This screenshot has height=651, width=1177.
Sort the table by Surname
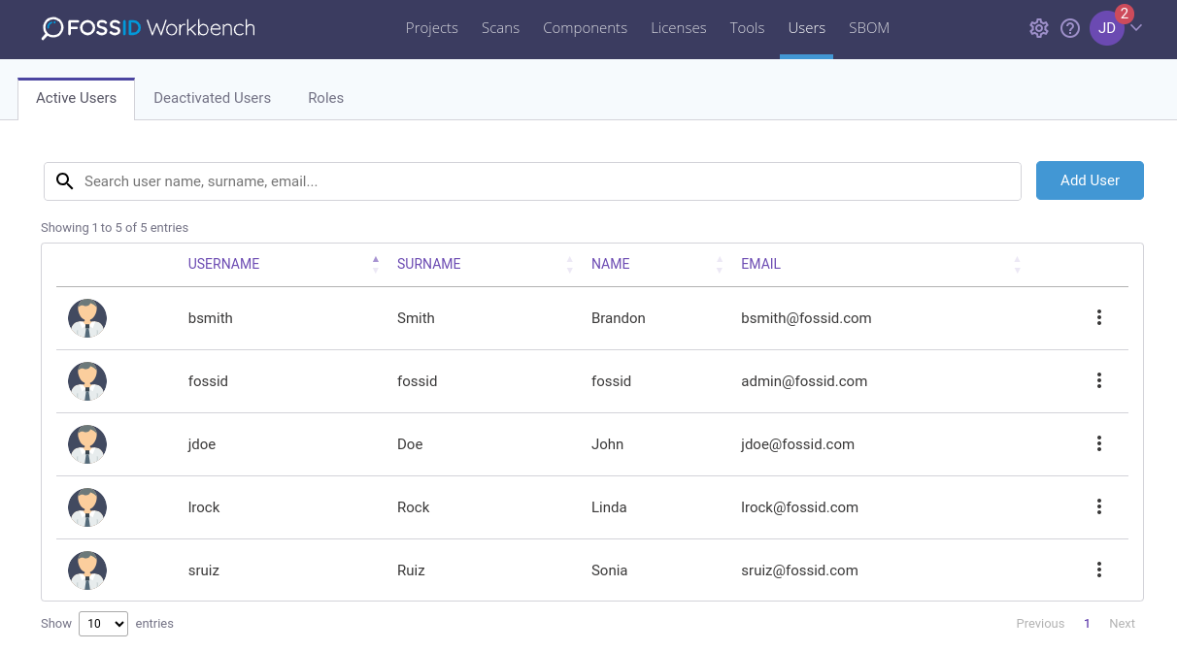pos(429,264)
